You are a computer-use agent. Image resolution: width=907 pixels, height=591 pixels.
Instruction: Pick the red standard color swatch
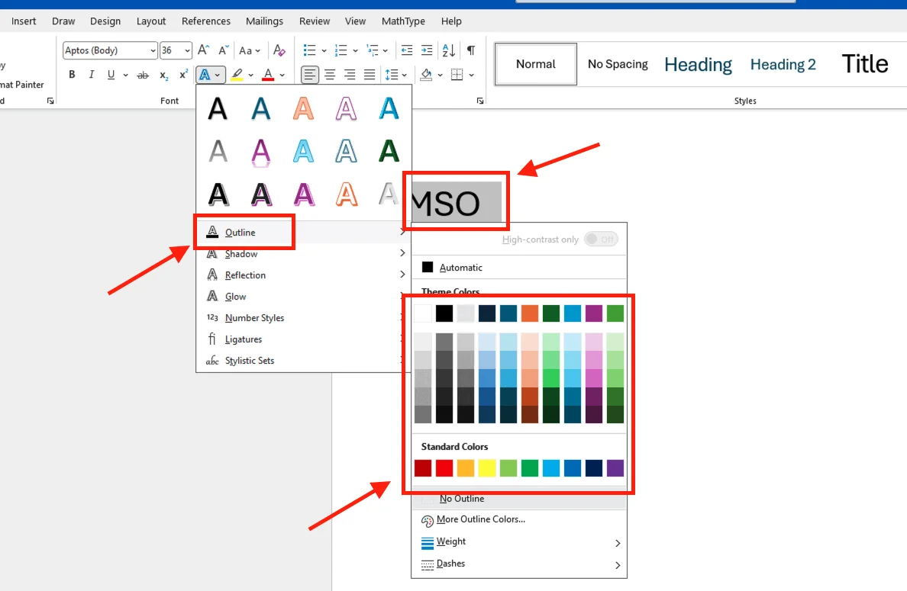pos(444,468)
